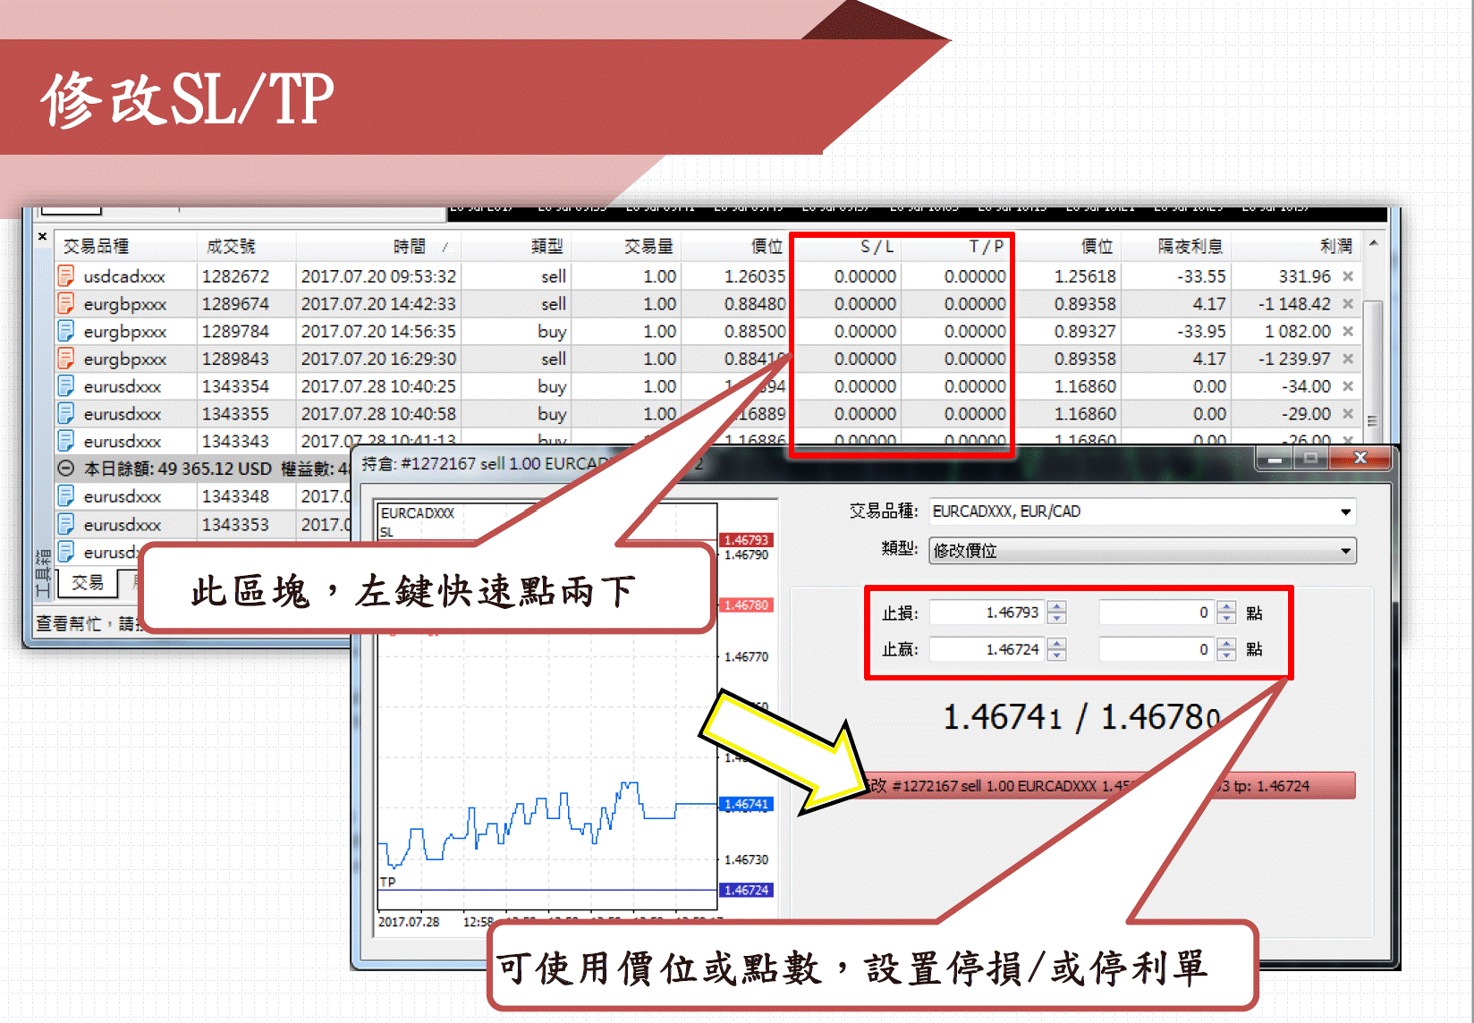Close position with profit 1 082.00
Viewport: 1474px width, 1023px height.
pyautogui.click(x=1348, y=332)
